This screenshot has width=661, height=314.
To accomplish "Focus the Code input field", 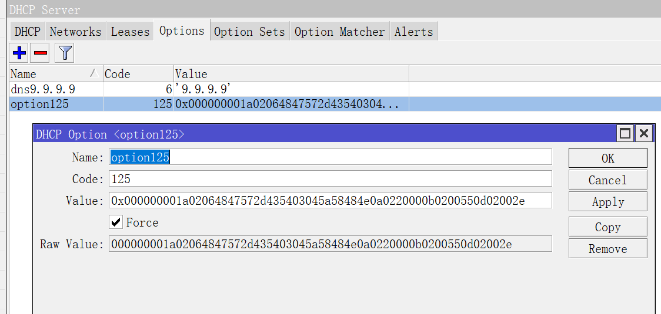I will (330, 178).
